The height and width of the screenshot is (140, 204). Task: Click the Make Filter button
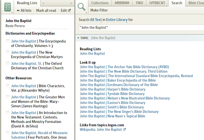click(99, 10)
